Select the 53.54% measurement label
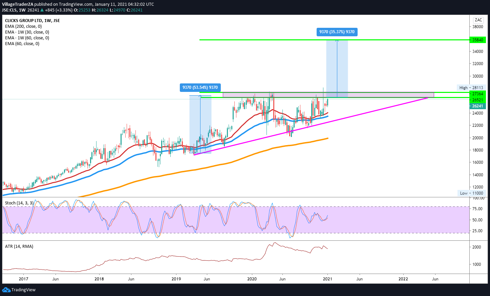 tap(200, 87)
